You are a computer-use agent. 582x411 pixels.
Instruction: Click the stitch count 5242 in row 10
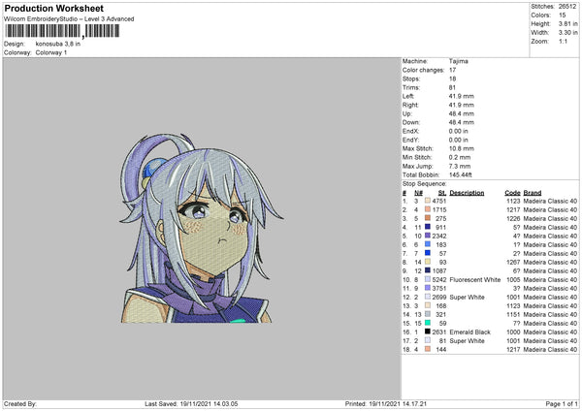pyautogui.click(x=439, y=280)
